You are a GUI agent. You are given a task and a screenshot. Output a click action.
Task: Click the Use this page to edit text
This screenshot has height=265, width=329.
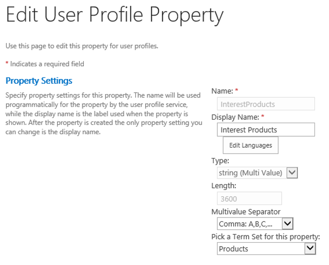82,46
